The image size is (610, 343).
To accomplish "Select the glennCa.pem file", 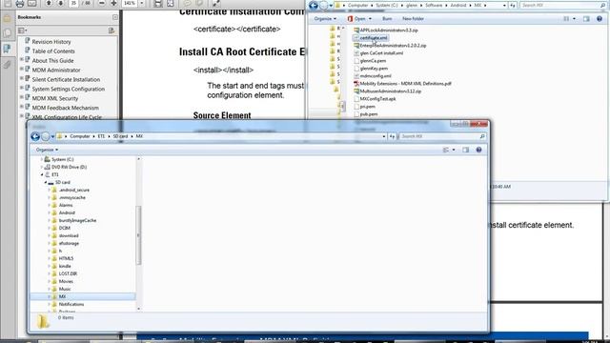I will tap(370, 61).
